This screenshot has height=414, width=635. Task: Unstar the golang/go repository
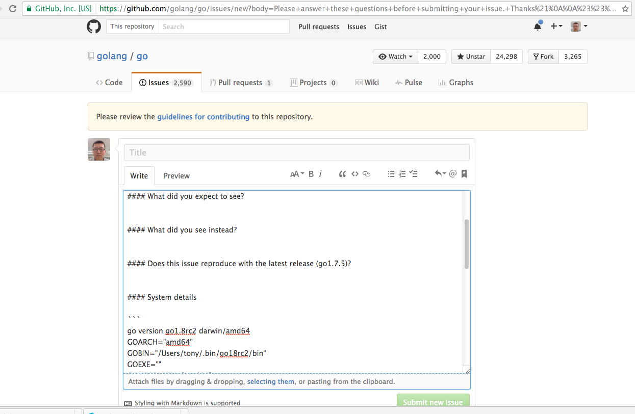471,57
